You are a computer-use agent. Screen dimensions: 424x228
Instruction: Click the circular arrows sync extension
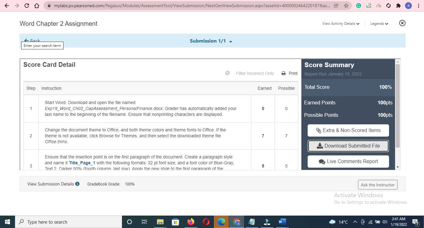tap(388, 6)
